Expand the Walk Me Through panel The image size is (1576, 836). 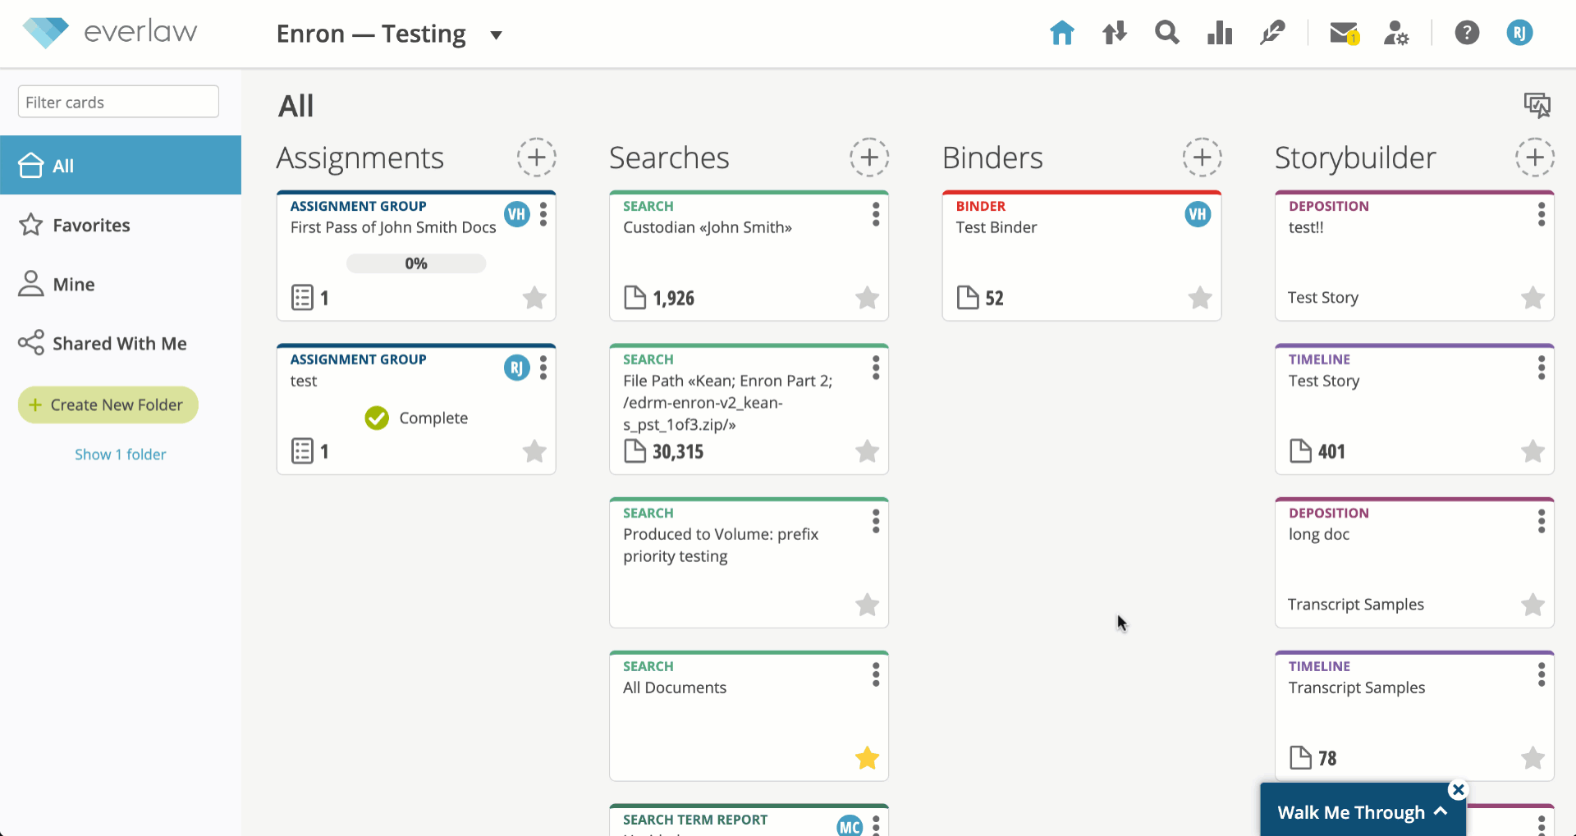pos(1363,812)
